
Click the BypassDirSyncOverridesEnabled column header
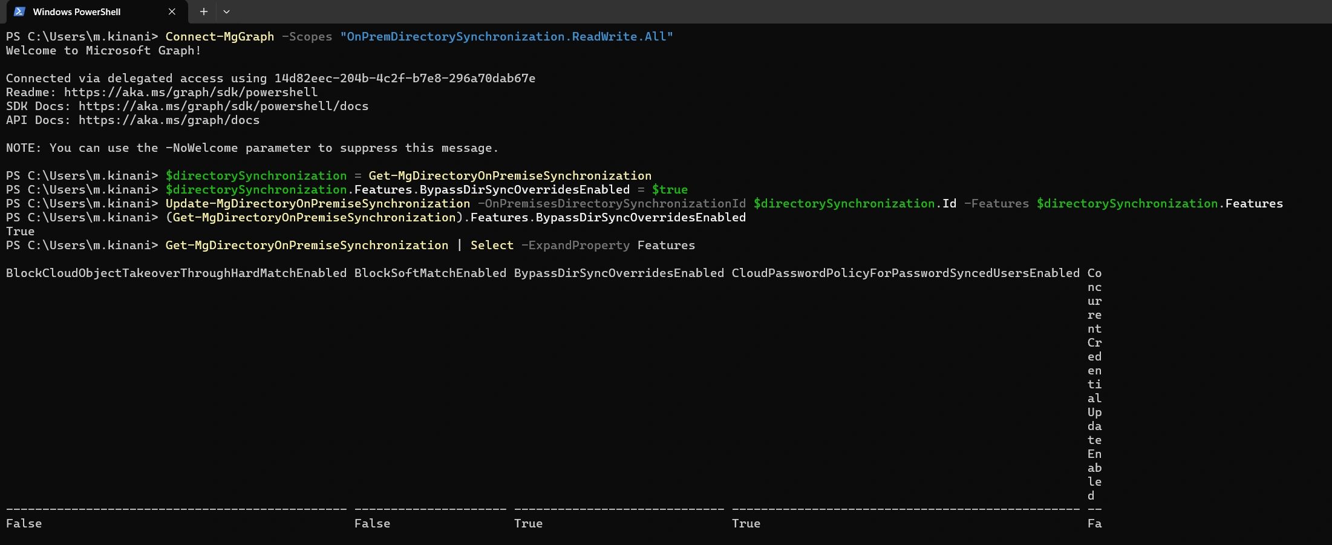coord(619,273)
